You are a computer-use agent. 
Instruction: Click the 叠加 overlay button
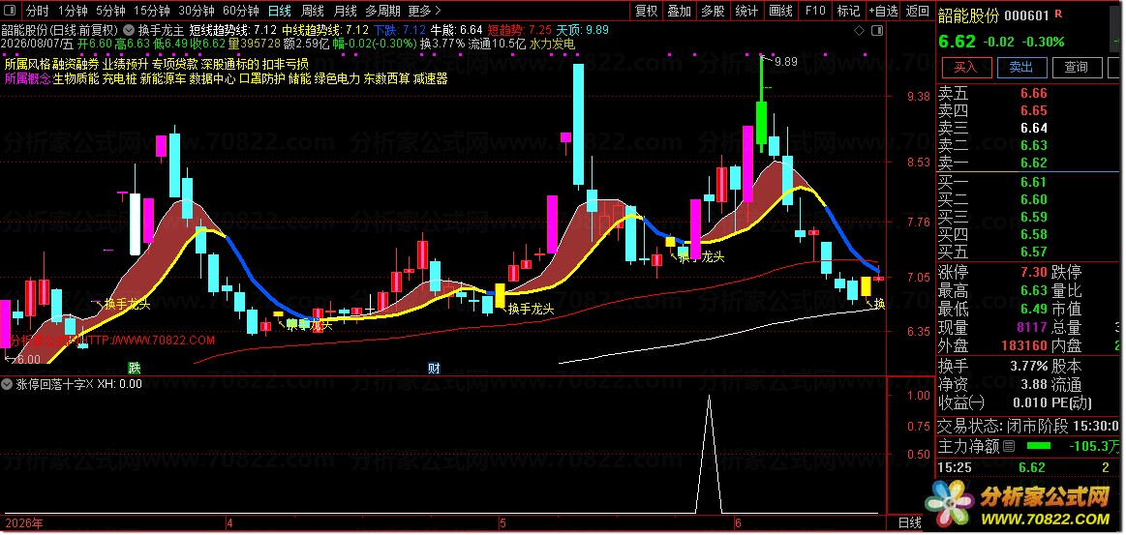point(680,11)
